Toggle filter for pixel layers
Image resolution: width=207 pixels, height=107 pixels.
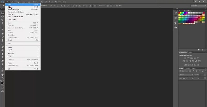(x=190, y=71)
